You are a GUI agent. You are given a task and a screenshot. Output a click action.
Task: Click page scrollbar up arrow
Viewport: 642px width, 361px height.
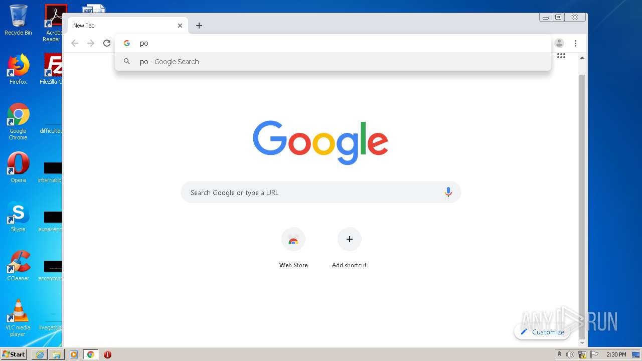582,58
